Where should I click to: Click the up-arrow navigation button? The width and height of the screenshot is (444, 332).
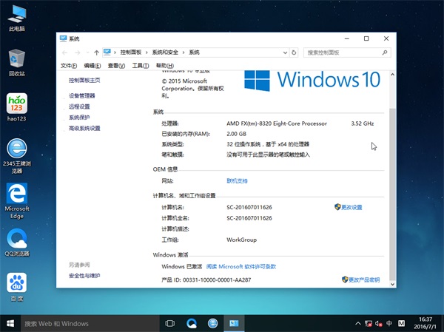pyautogui.click(x=97, y=52)
